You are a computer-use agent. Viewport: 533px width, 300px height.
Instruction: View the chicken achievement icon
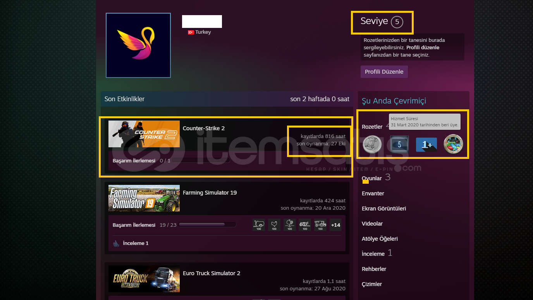pyautogui.click(x=274, y=225)
